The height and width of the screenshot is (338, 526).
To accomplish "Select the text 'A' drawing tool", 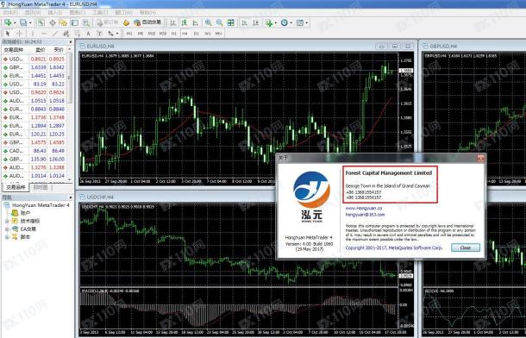I will (x=88, y=34).
